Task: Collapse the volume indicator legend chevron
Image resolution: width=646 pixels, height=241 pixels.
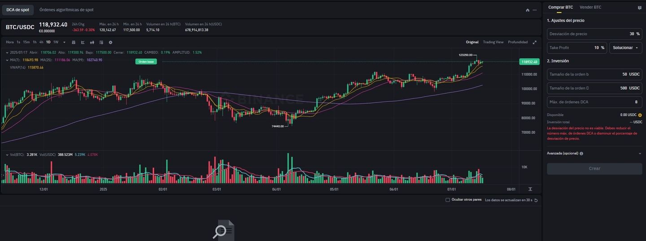Action: pos(7,154)
